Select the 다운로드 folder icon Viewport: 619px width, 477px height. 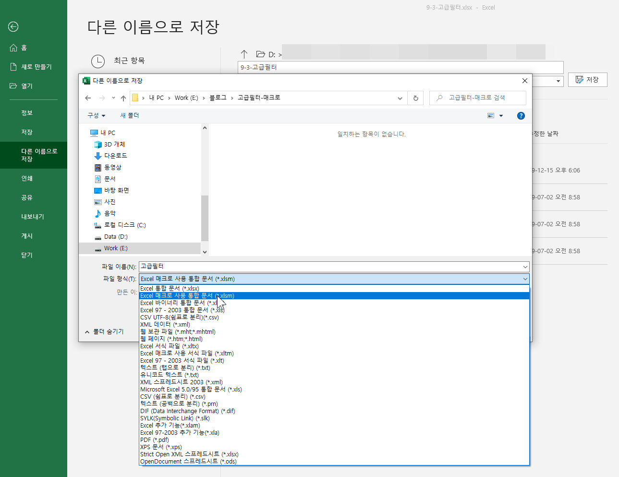[x=97, y=155]
